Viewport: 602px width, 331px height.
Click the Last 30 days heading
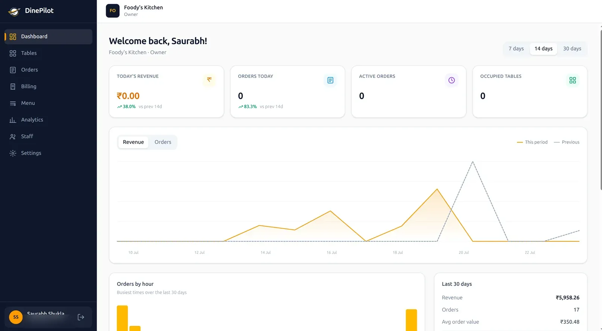pyautogui.click(x=457, y=284)
